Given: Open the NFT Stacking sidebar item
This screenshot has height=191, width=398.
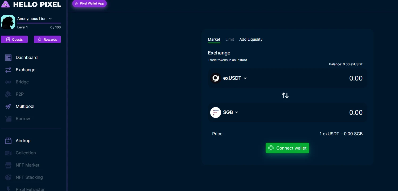Looking at the screenshot, I should pyautogui.click(x=29, y=177).
